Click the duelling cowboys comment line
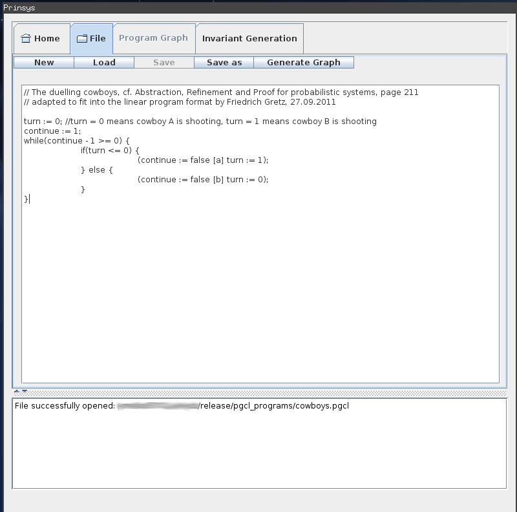 coord(220,92)
